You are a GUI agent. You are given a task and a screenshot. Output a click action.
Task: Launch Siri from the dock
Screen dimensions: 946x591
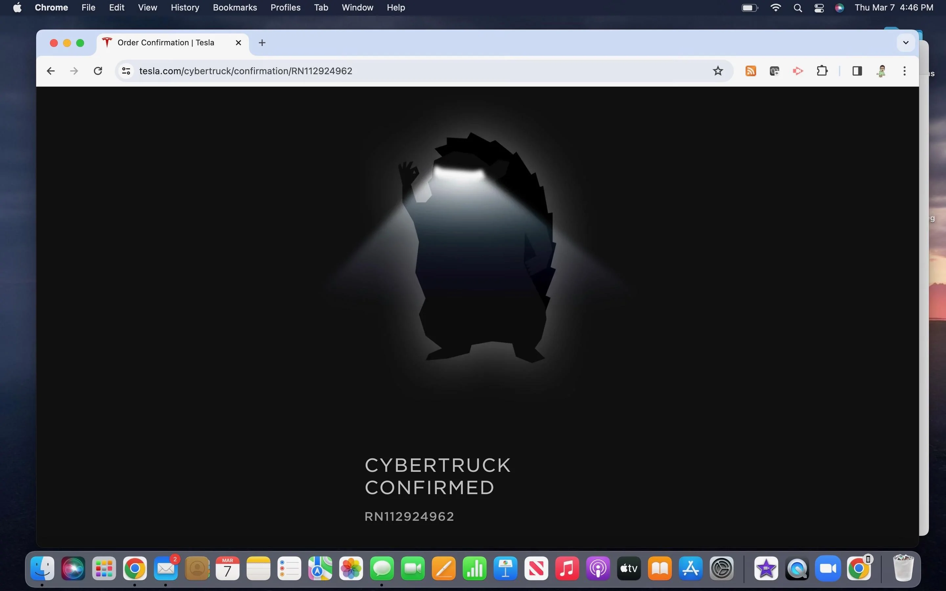click(x=73, y=568)
